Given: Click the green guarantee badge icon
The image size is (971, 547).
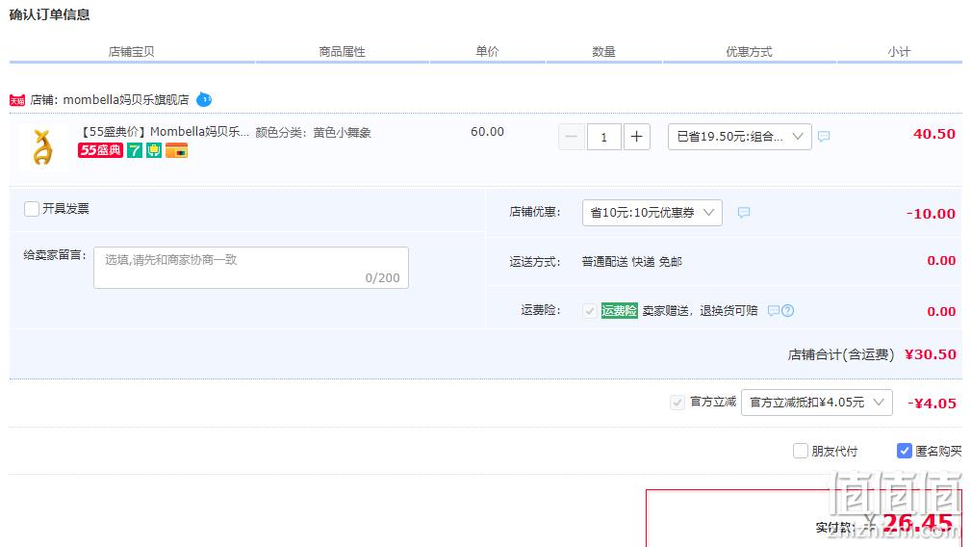Looking at the screenshot, I should [154, 150].
